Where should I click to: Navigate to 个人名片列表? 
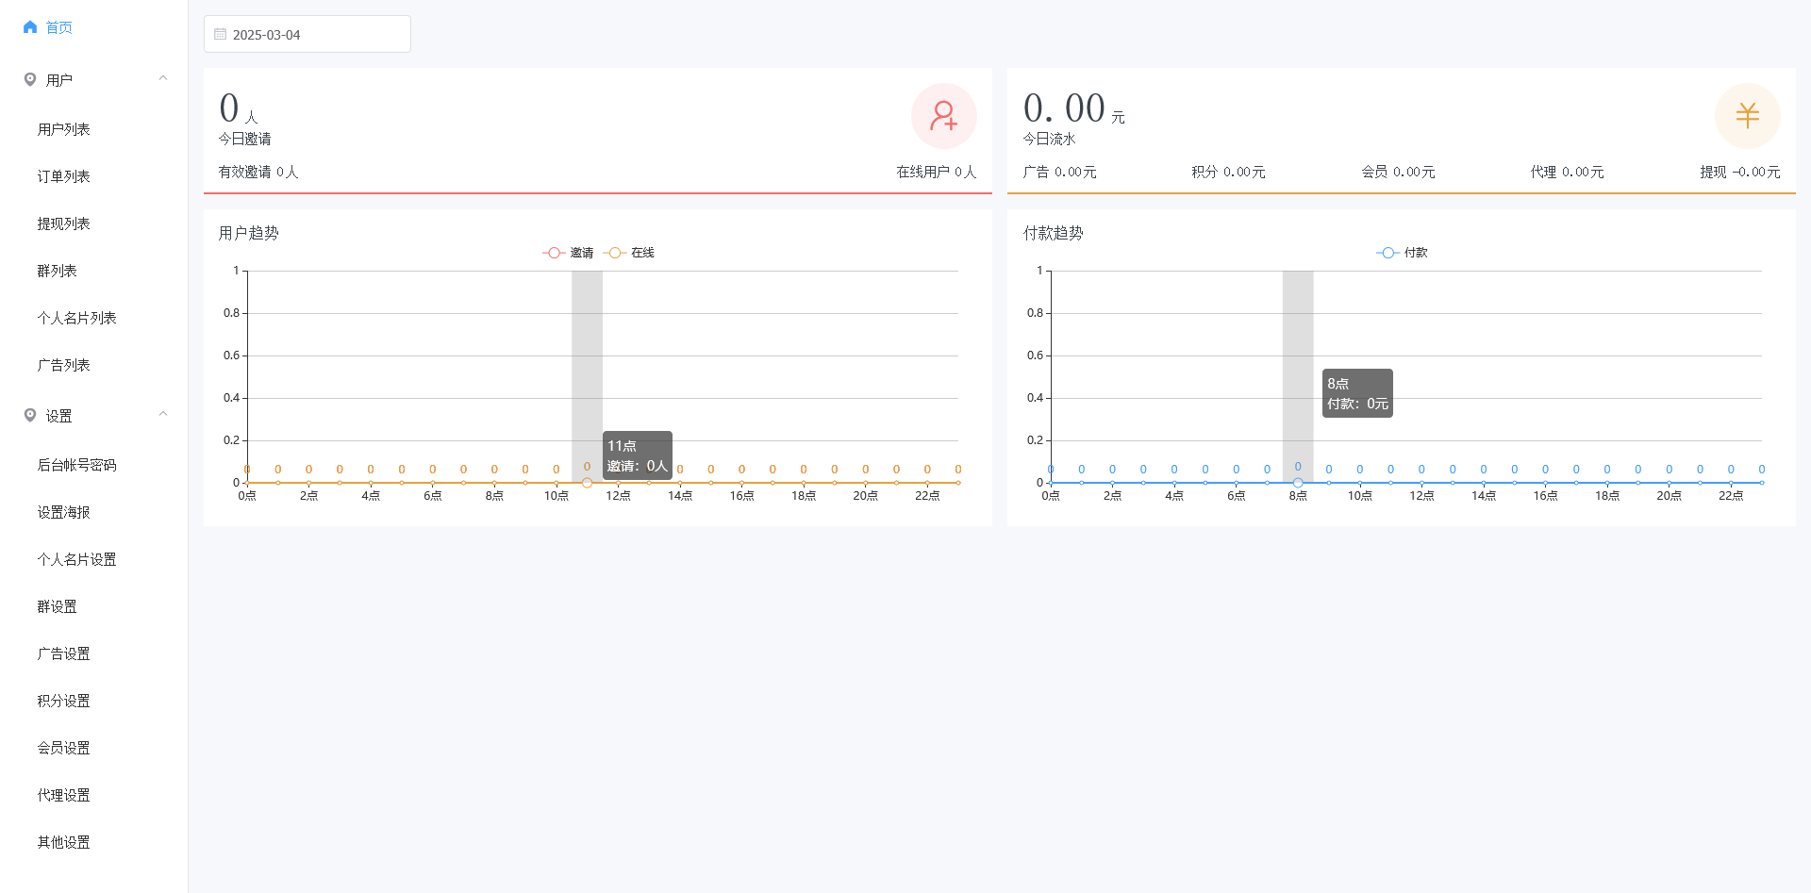pyautogui.click(x=76, y=318)
